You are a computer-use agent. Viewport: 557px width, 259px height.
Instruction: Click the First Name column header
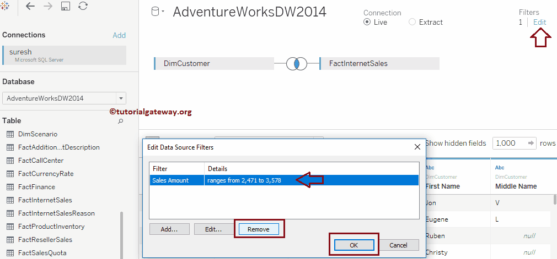tap(442, 186)
